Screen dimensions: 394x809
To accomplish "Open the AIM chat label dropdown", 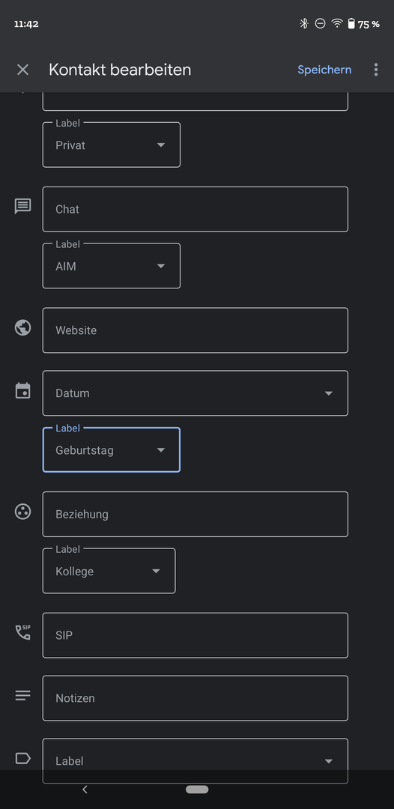I will coord(112,266).
